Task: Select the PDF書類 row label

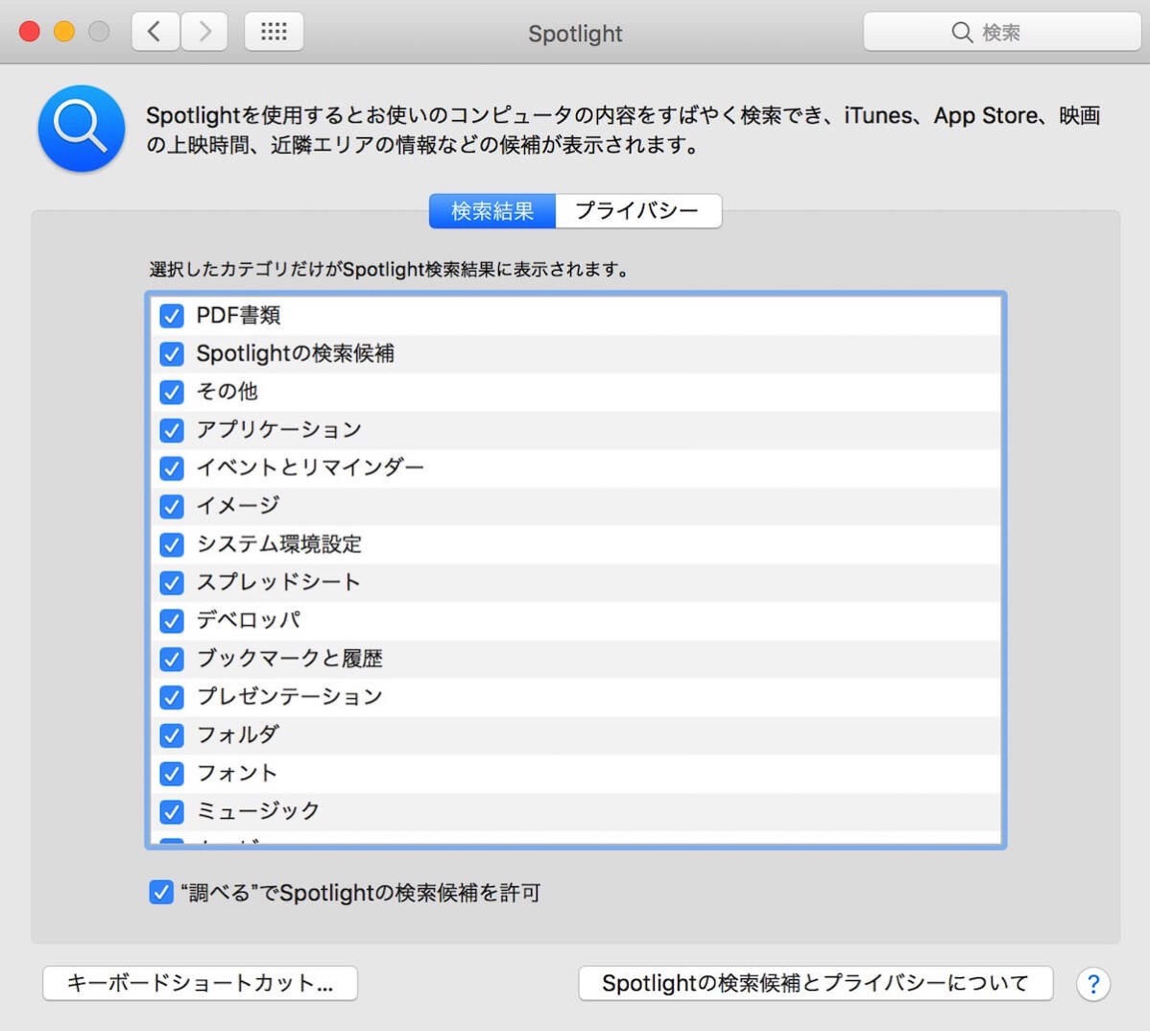Action: click(238, 315)
